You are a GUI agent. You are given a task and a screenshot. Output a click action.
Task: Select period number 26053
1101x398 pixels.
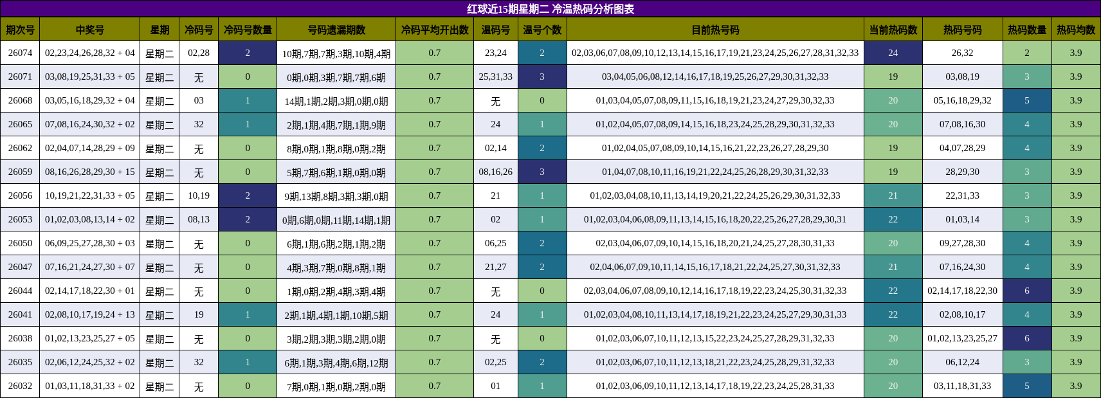pos(20,219)
